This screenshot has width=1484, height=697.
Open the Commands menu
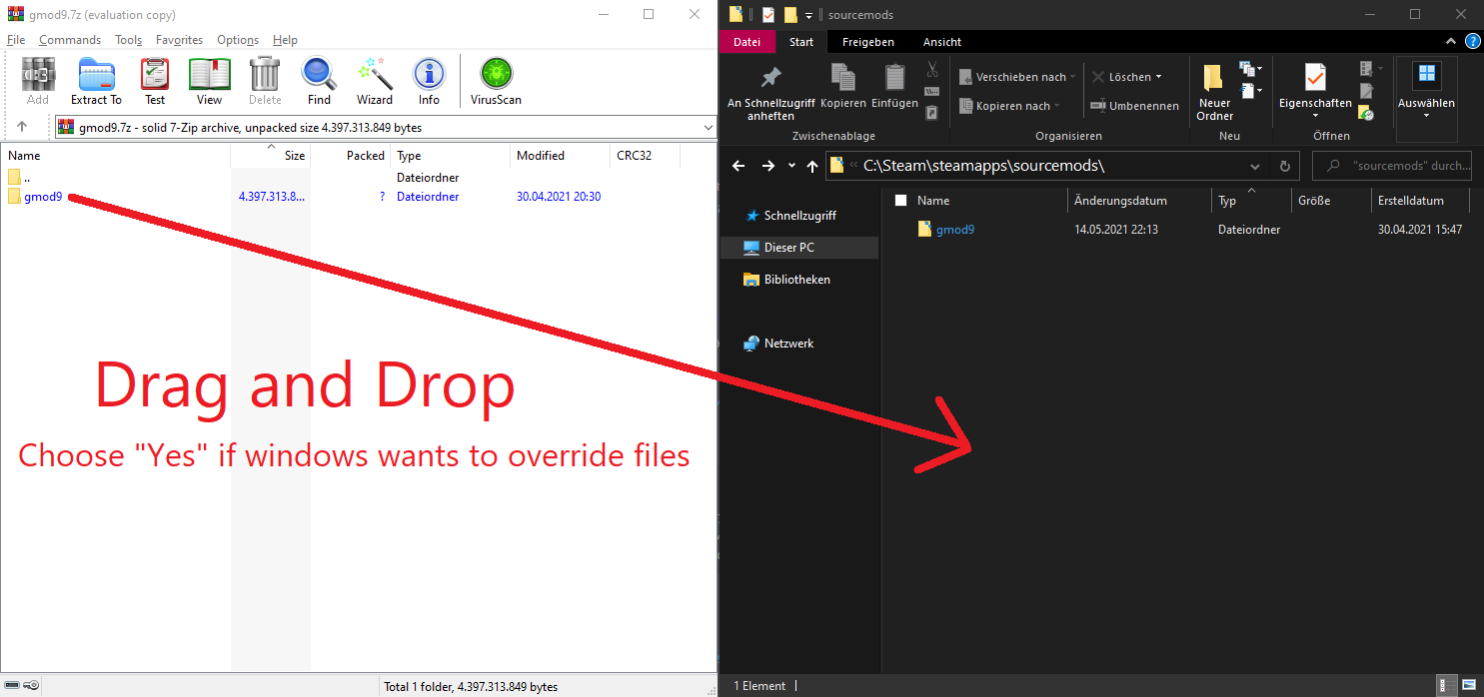70,40
